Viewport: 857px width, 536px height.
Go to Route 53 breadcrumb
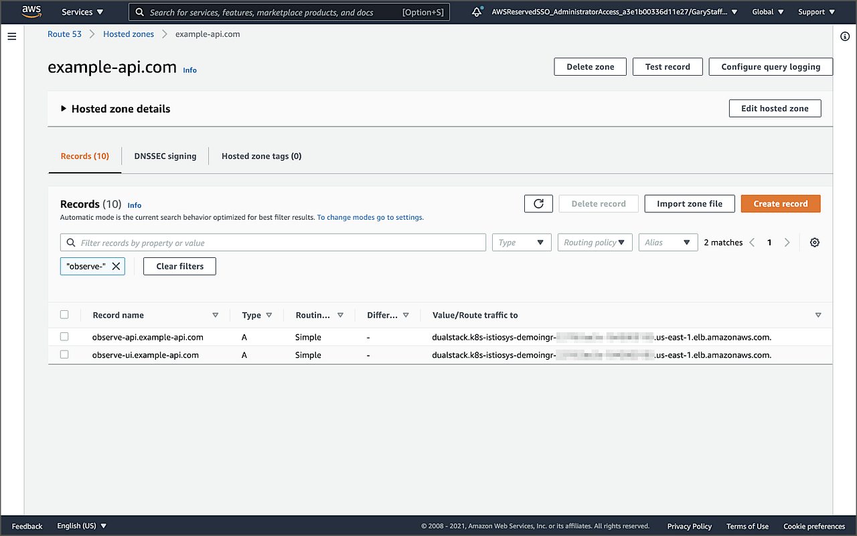(64, 34)
